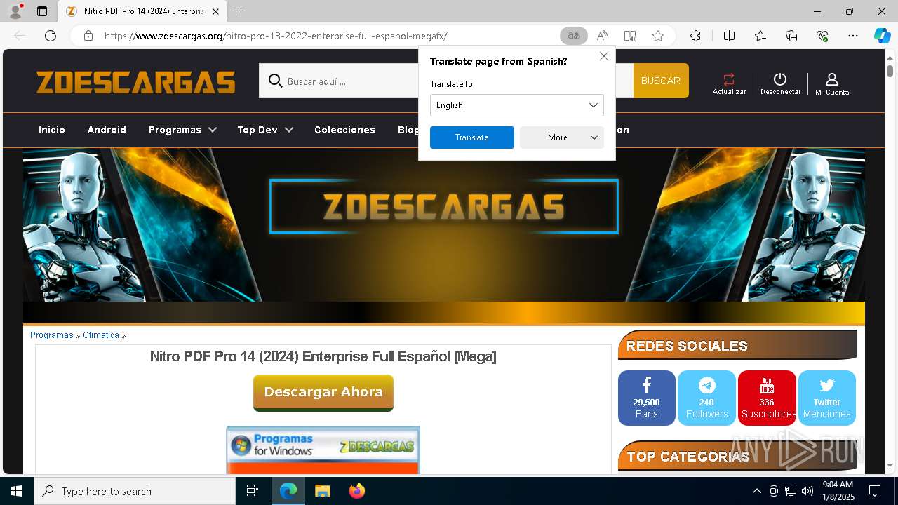Image resolution: width=898 pixels, height=505 pixels.
Task: Open the Android menu item
Action: tap(107, 130)
